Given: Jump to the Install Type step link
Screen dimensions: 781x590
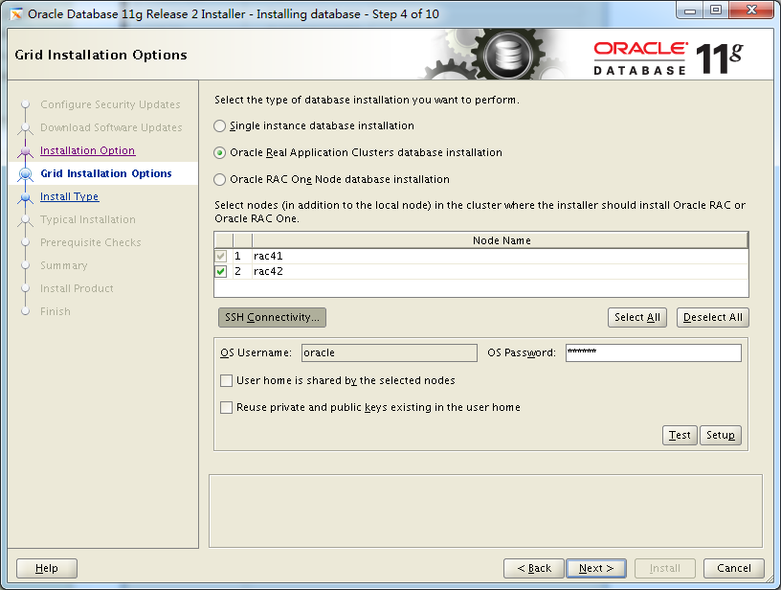Looking at the screenshot, I should [70, 196].
